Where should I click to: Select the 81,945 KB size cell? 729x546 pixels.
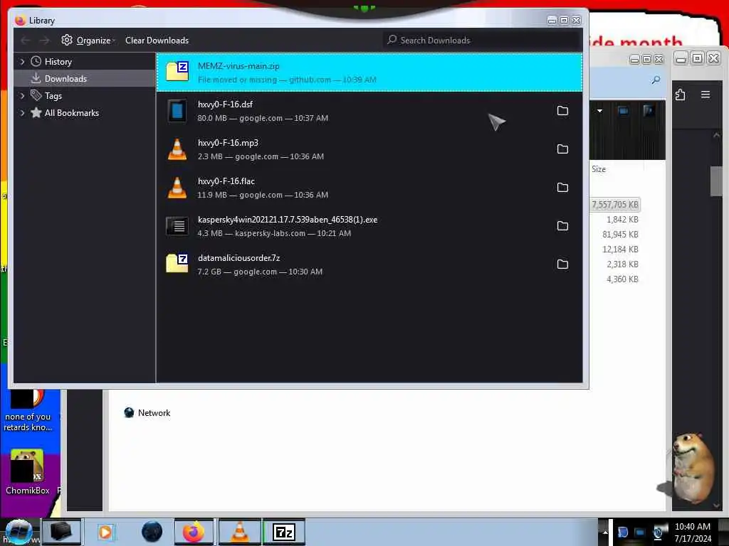[620, 235]
